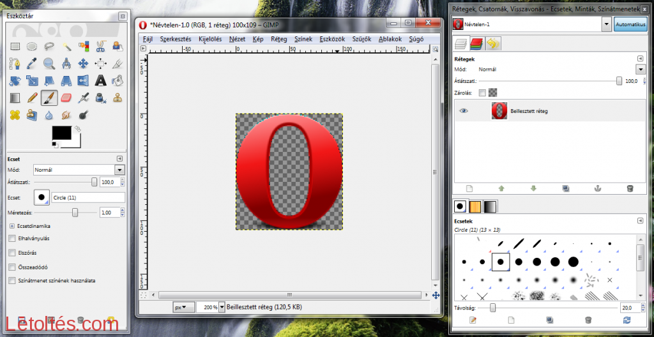
Task: Check Színátmenet színének használata option
Action: (x=12, y=281)
